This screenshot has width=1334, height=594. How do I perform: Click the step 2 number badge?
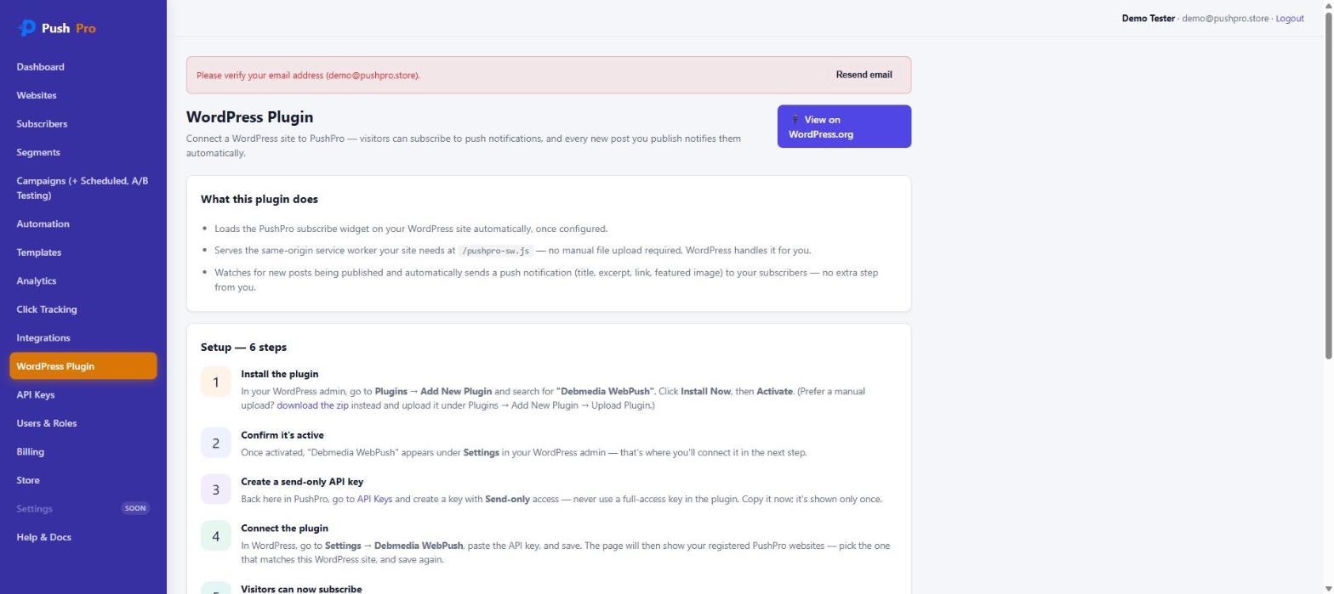pos(216,443)
